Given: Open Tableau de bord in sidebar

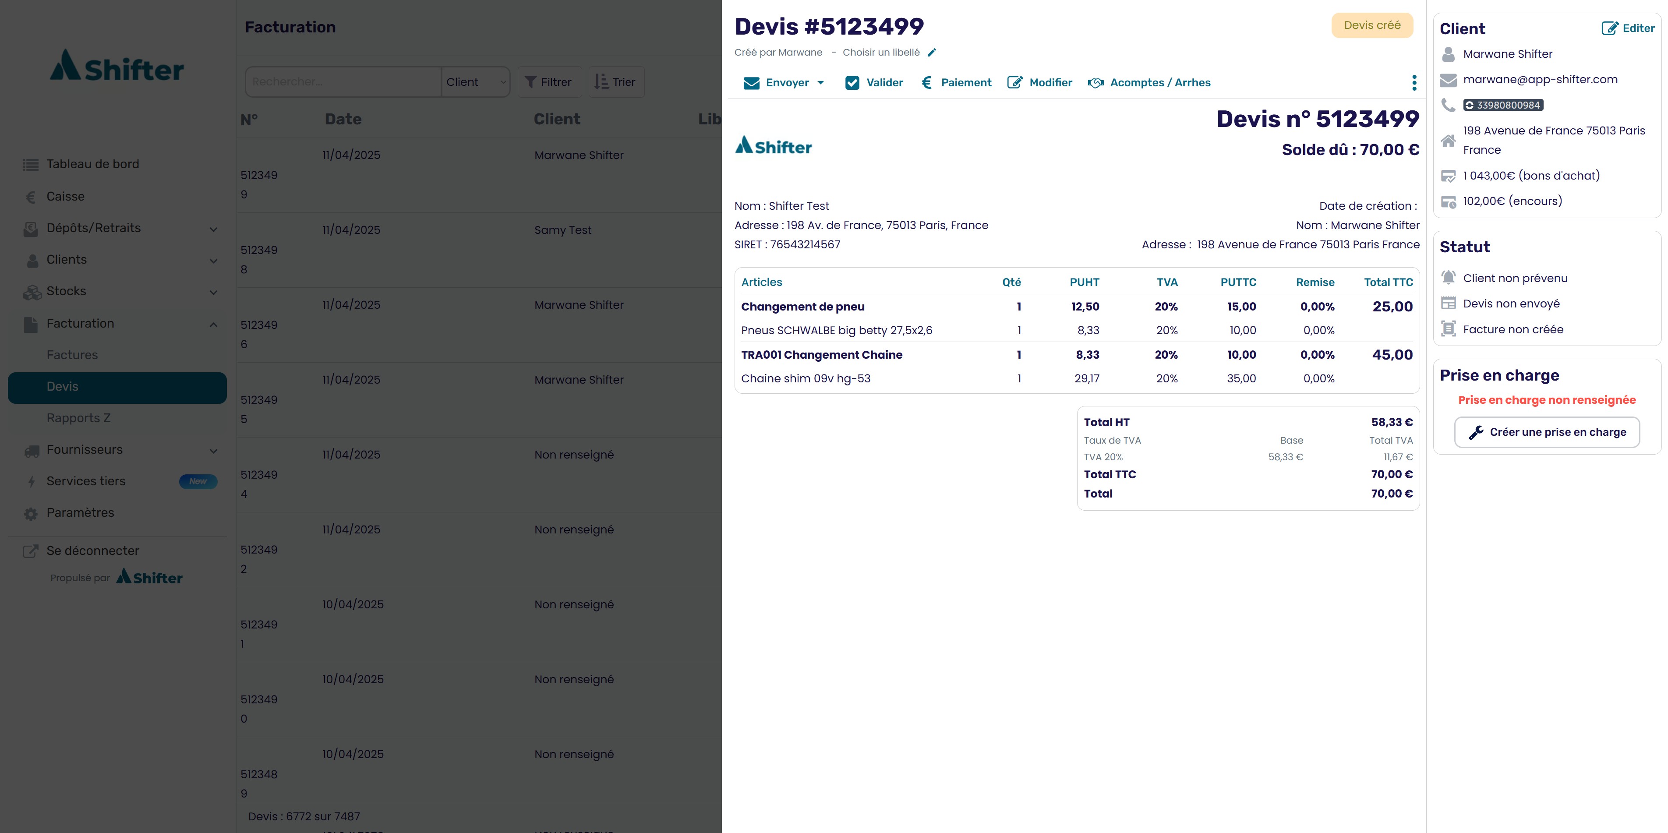Looking at the screenshot, I should click(117, 164).
